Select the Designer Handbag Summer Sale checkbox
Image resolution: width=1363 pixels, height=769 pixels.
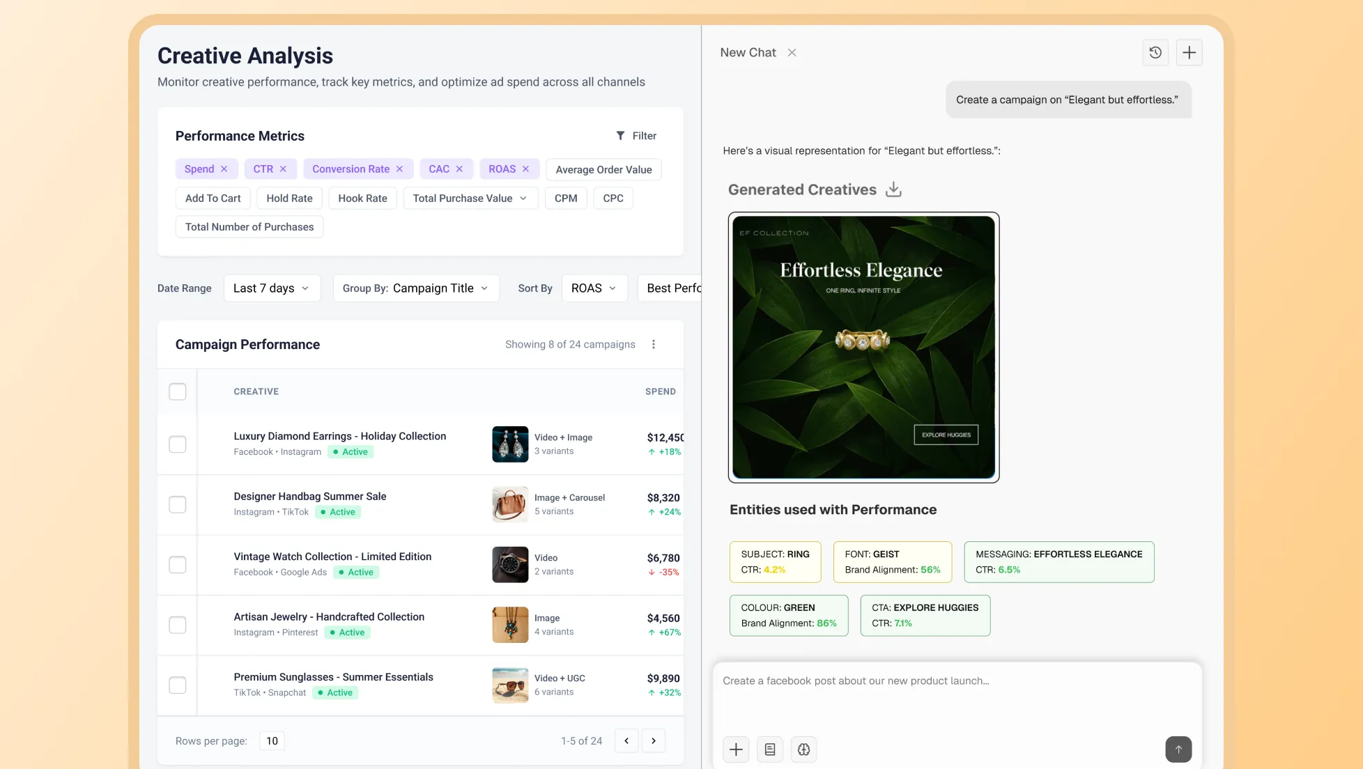click(178, 504)
